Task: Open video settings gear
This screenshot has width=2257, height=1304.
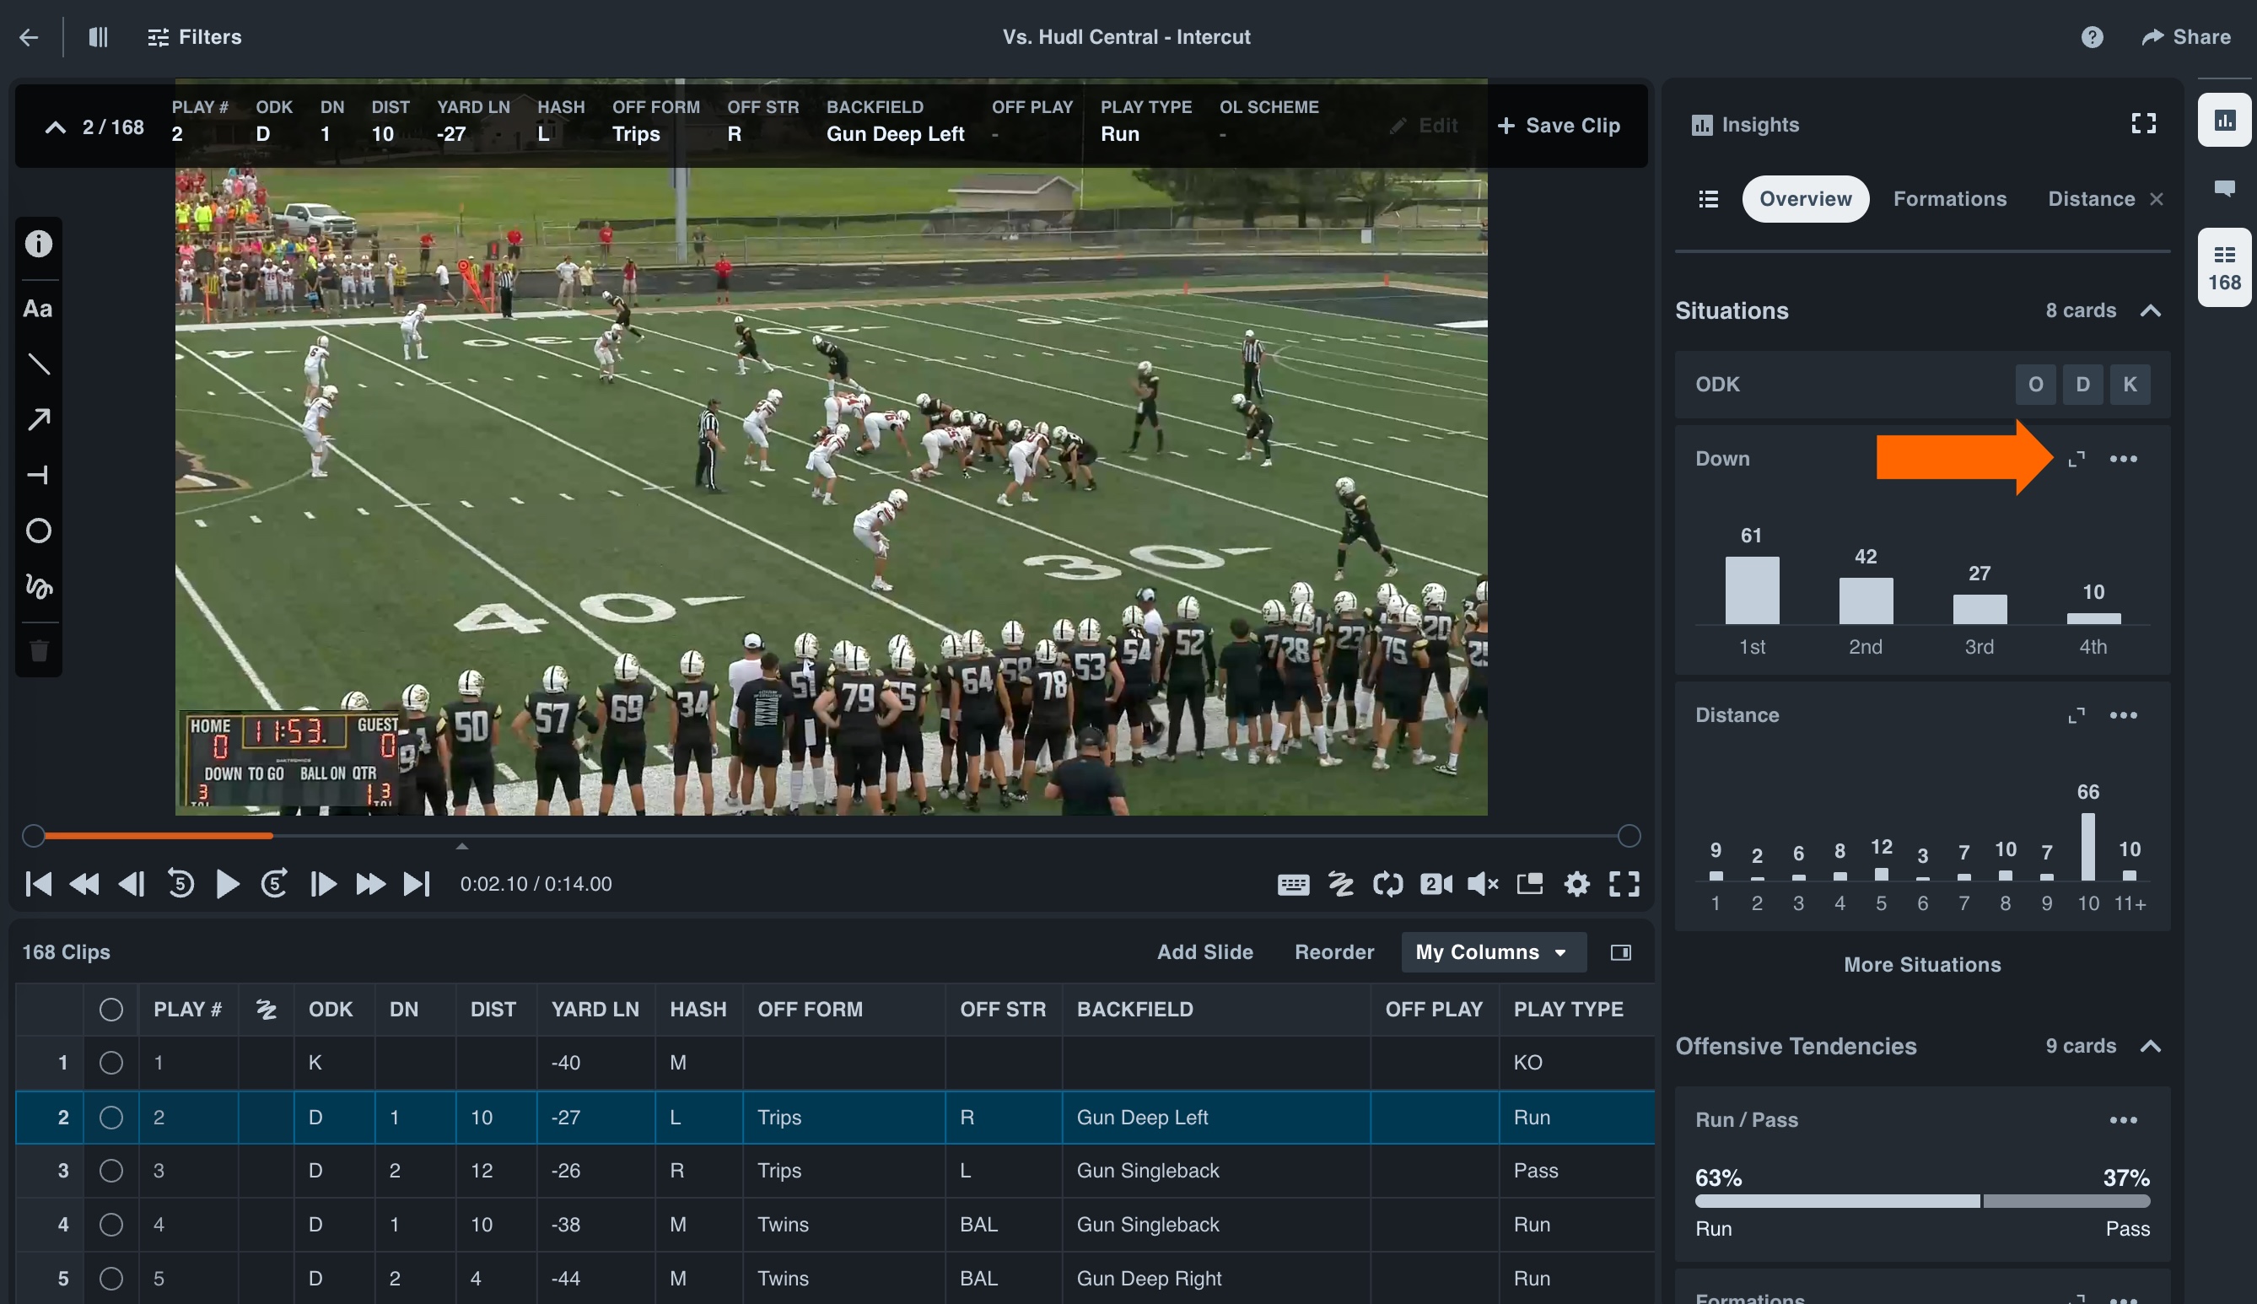Action: pyautogui.click(x=1577, y=885)
